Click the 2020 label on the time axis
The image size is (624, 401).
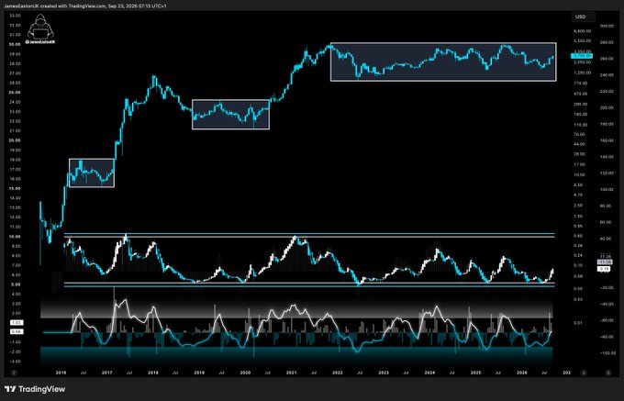[x=246, y=373]
